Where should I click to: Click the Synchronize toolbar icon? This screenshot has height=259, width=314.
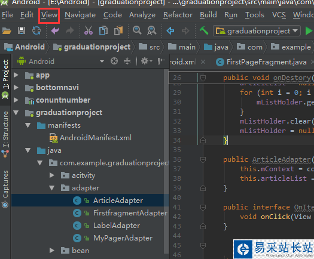tap(36, 31)
